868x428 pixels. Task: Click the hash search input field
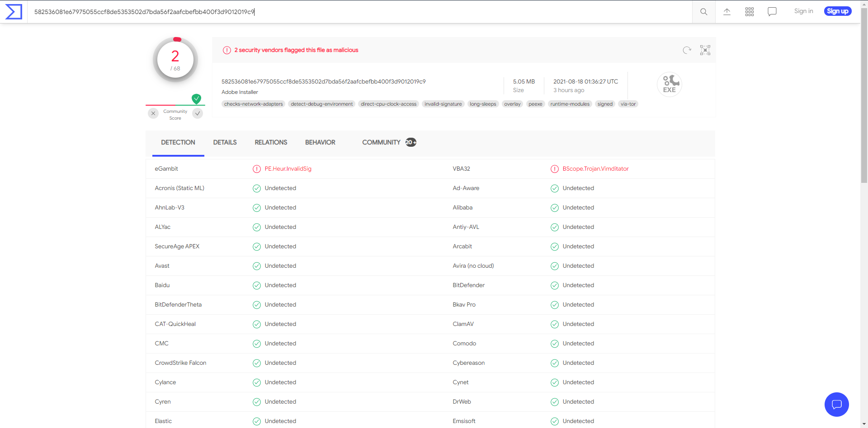[x=362, y=12]
